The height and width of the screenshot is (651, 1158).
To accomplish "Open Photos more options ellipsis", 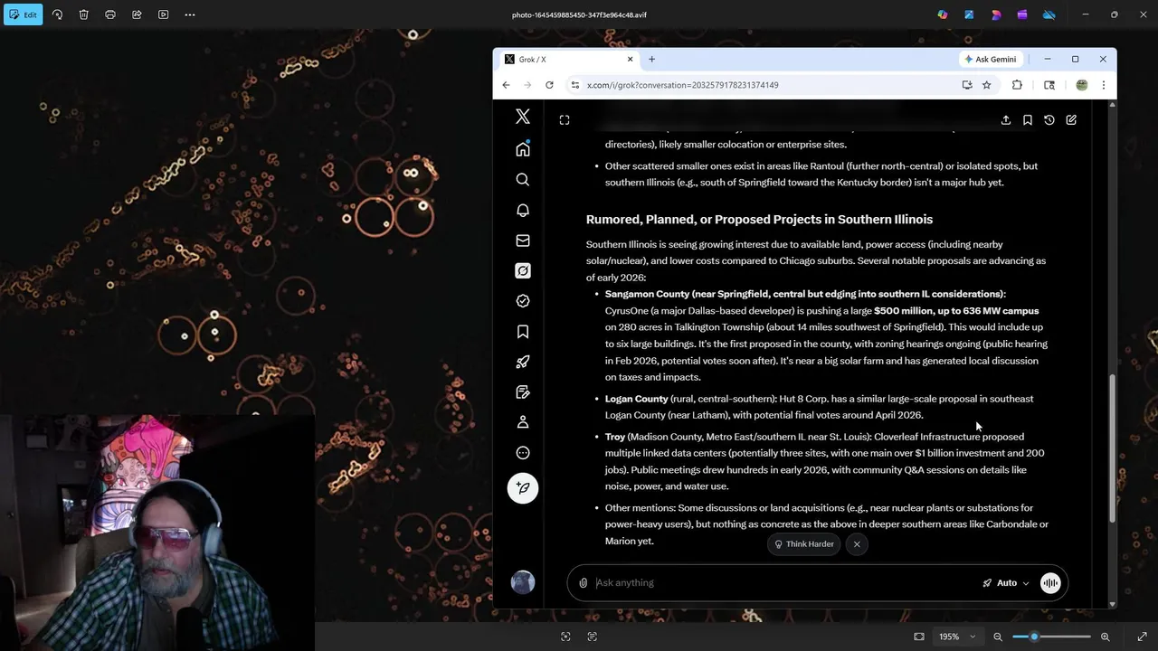I will point(190,14).
